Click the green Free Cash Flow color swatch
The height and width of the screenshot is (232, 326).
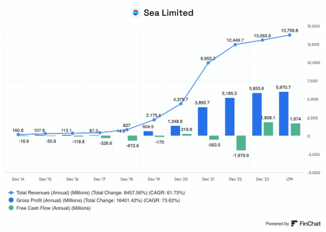(11, 208)
